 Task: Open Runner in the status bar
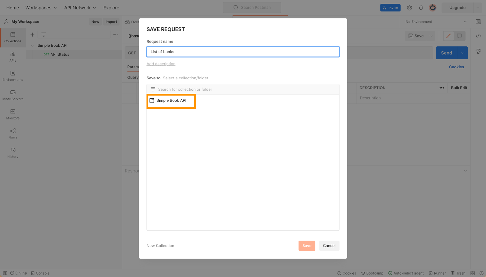tap(437, 273)
